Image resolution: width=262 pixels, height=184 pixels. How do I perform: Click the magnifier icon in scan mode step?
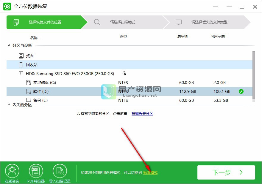(x=97, y=22)
